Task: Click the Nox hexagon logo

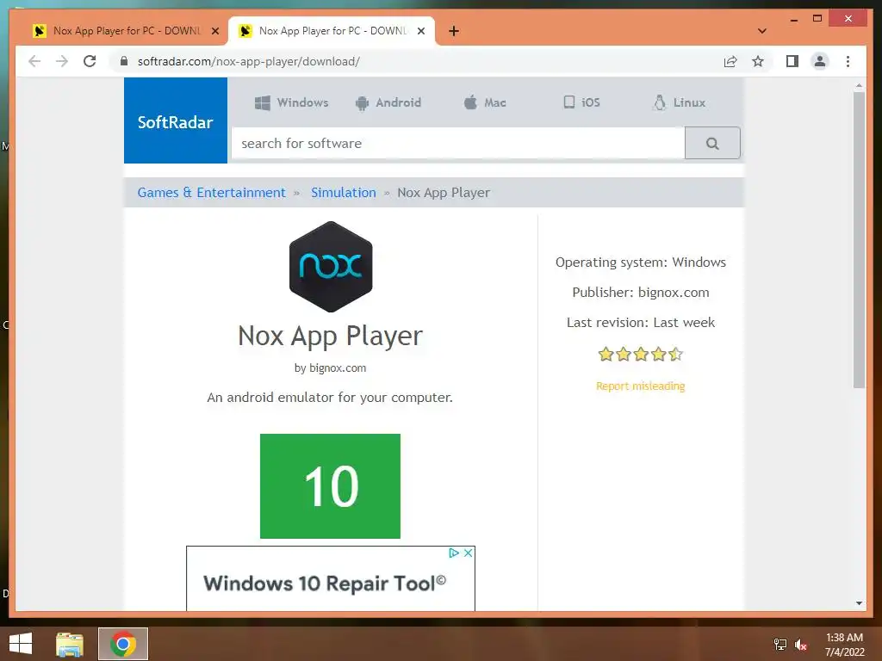Action: [331, 267]
